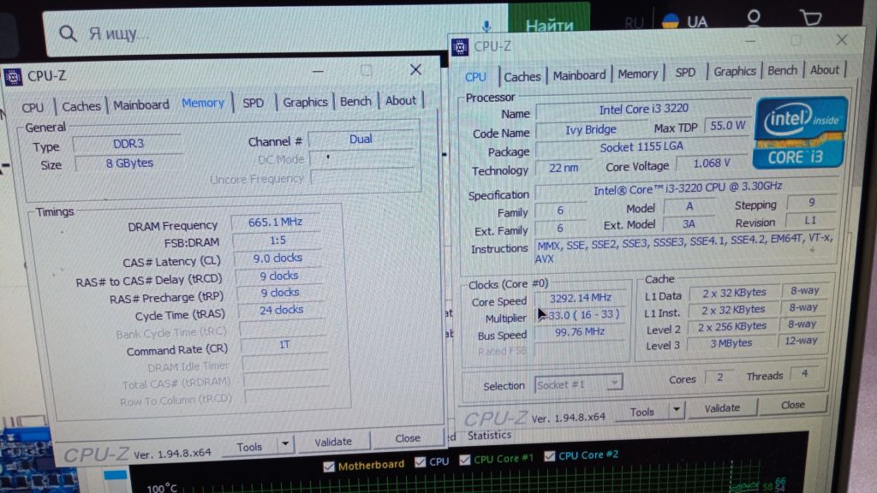Activate the microphone voice search icon

coord(486,25)
